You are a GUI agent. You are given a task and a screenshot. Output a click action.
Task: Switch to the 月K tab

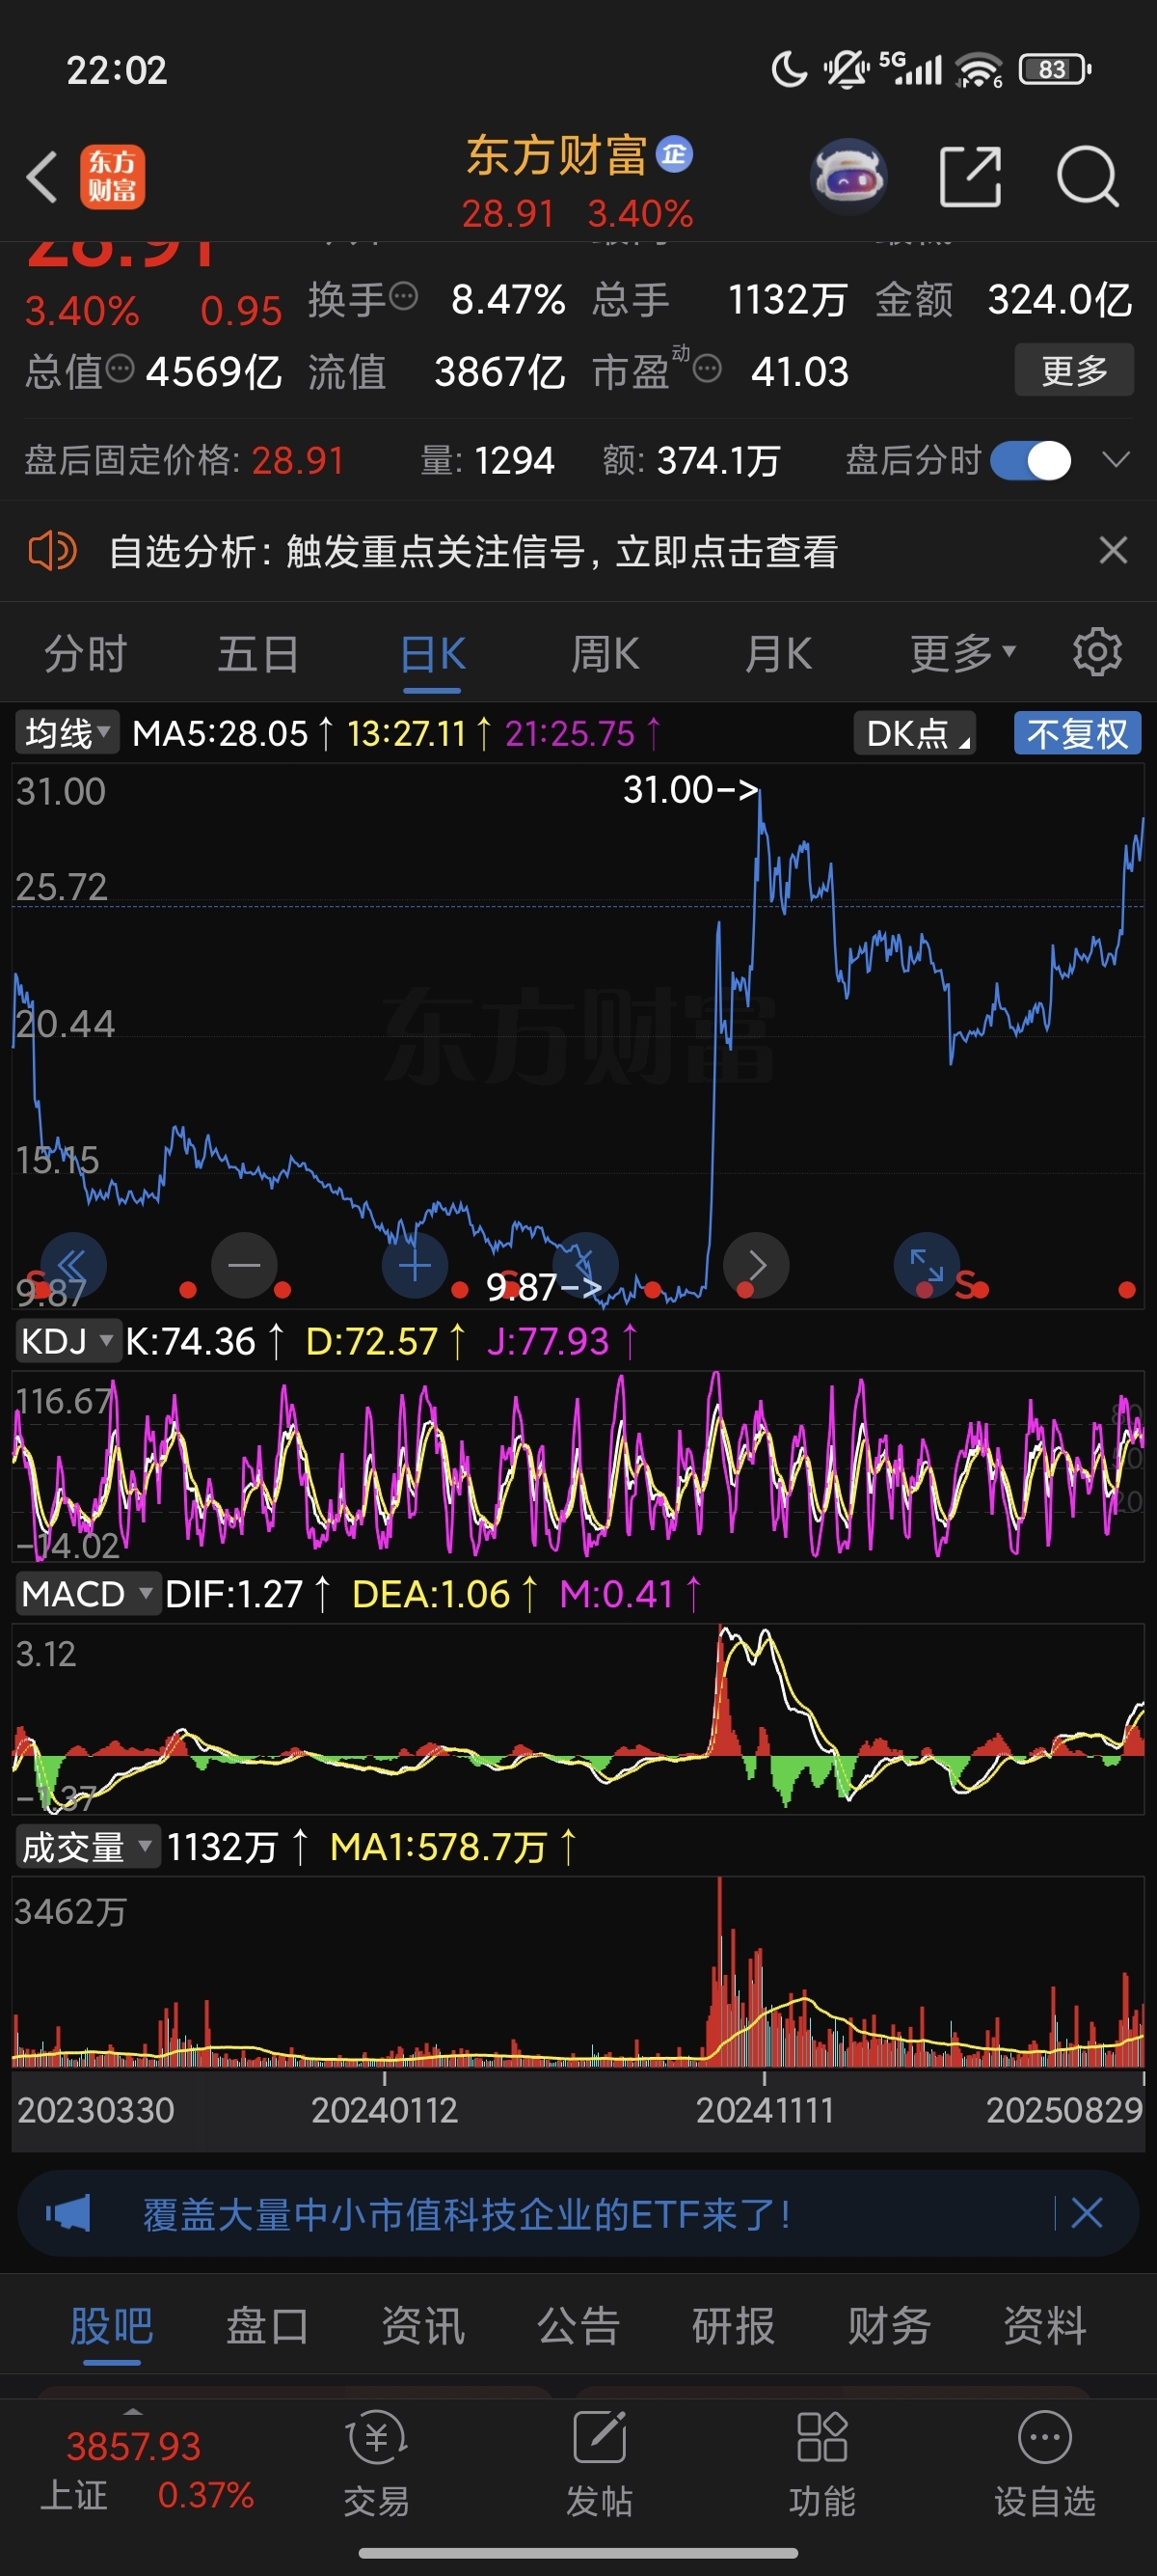coord(778,654)
